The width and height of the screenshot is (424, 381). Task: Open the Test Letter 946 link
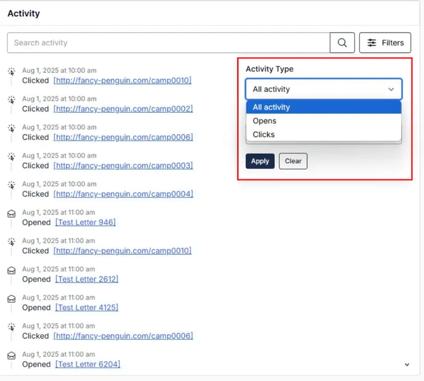tap(86, 223)
